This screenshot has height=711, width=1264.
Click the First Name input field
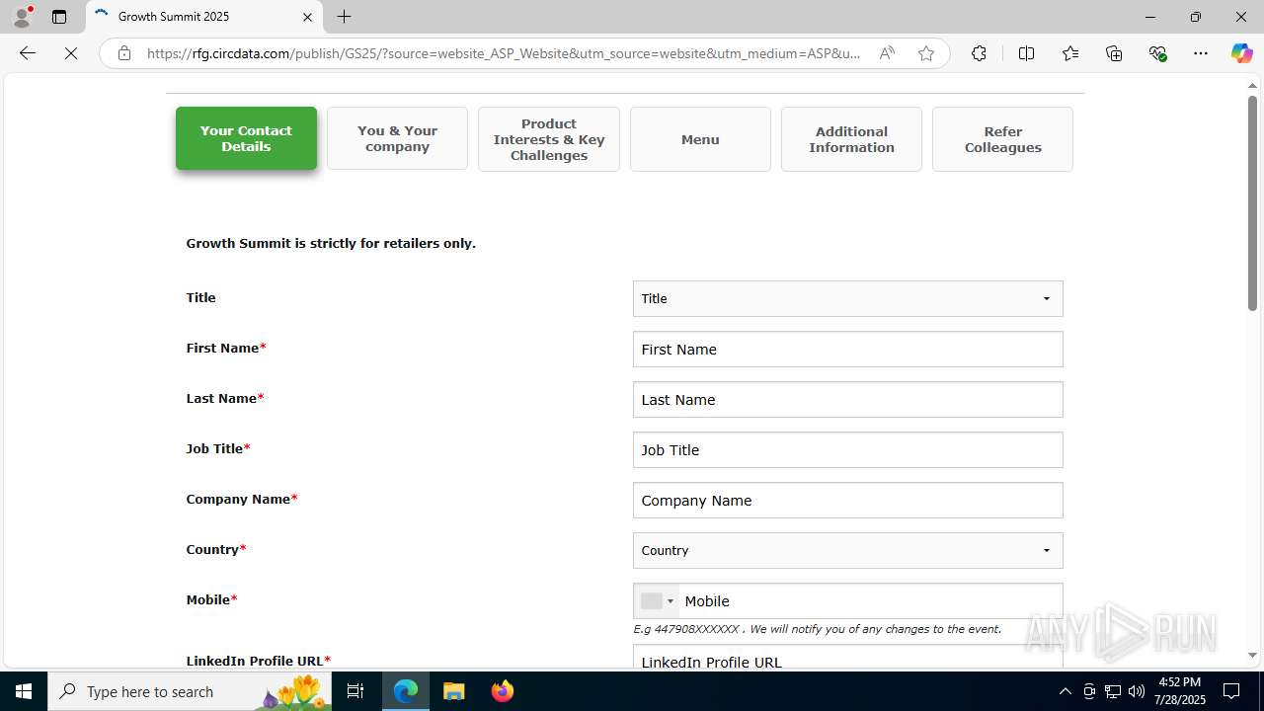(847, 349)
